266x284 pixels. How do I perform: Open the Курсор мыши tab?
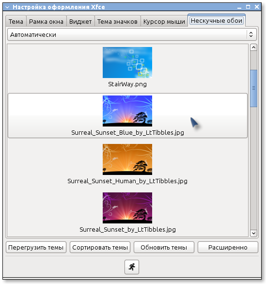164,21
